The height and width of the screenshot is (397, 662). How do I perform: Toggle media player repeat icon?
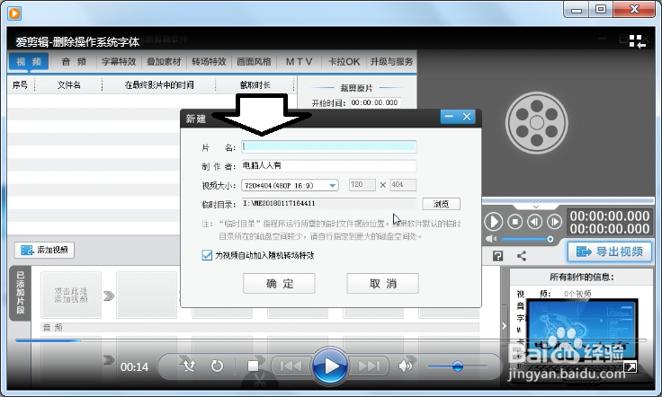217,366
